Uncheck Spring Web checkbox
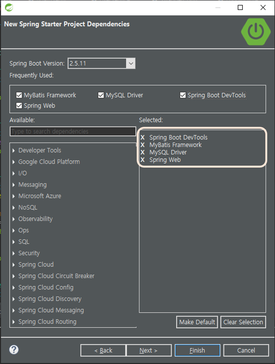The image size is (275, 364). point(19,105)
